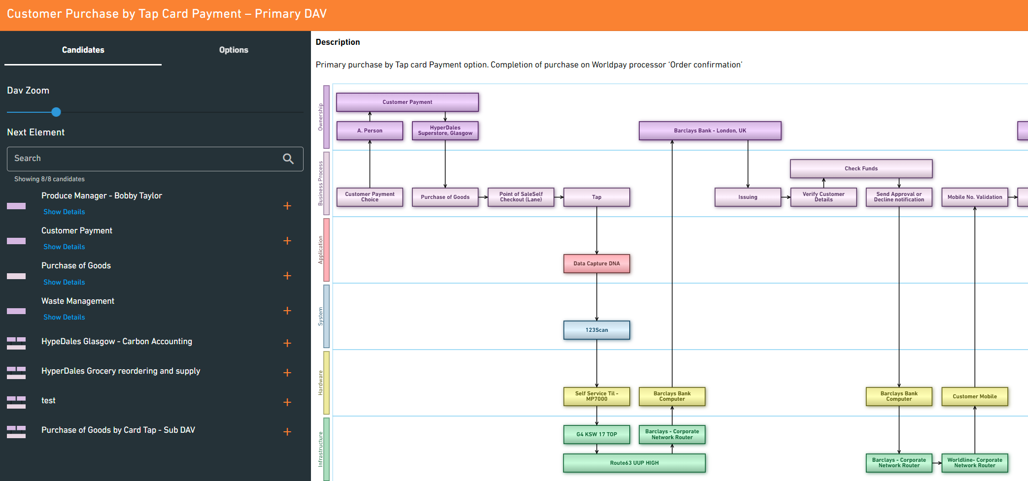
Task: Show Details for Customer Payment
Action: tap(64, 247)
